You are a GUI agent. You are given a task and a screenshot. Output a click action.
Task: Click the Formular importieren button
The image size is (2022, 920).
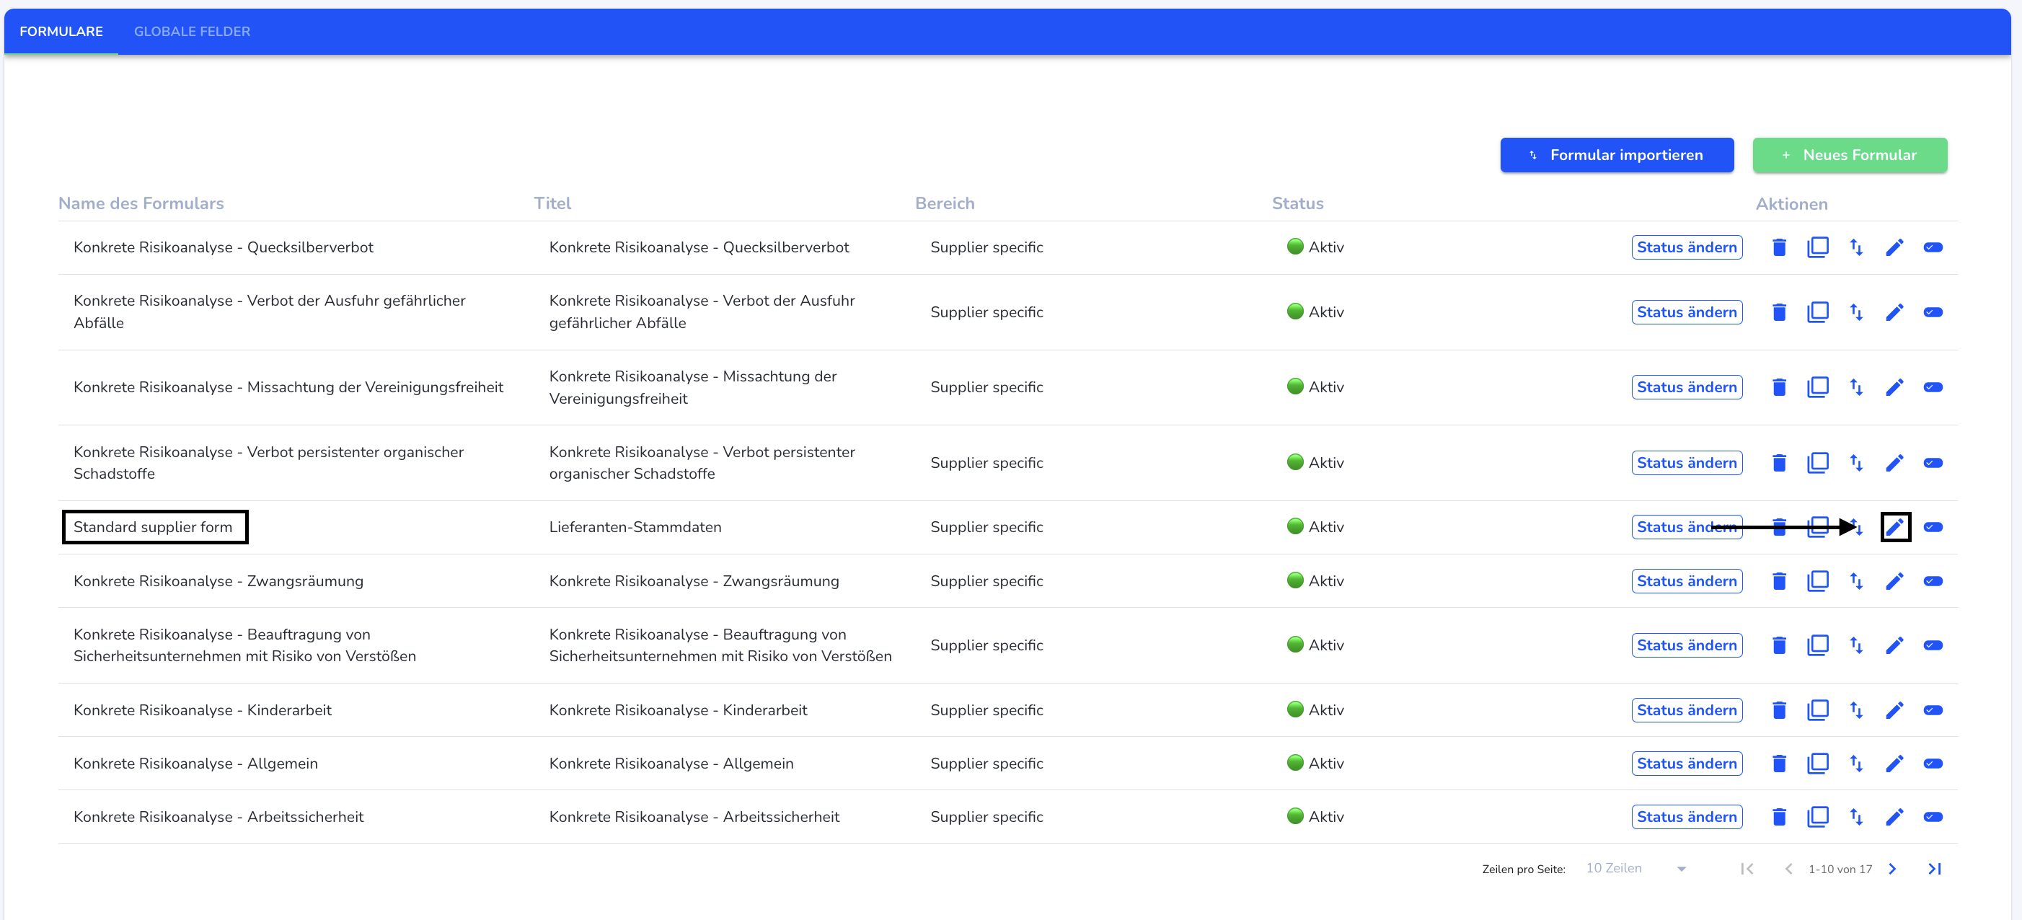[x=1617, y=156]
